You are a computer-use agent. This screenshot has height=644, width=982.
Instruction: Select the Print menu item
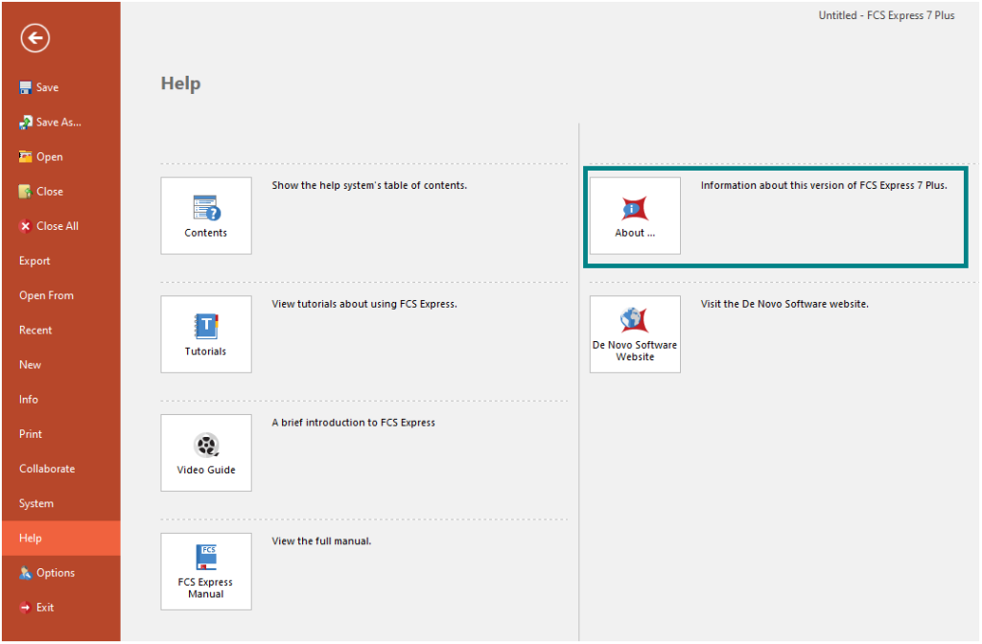click(30, 433)
